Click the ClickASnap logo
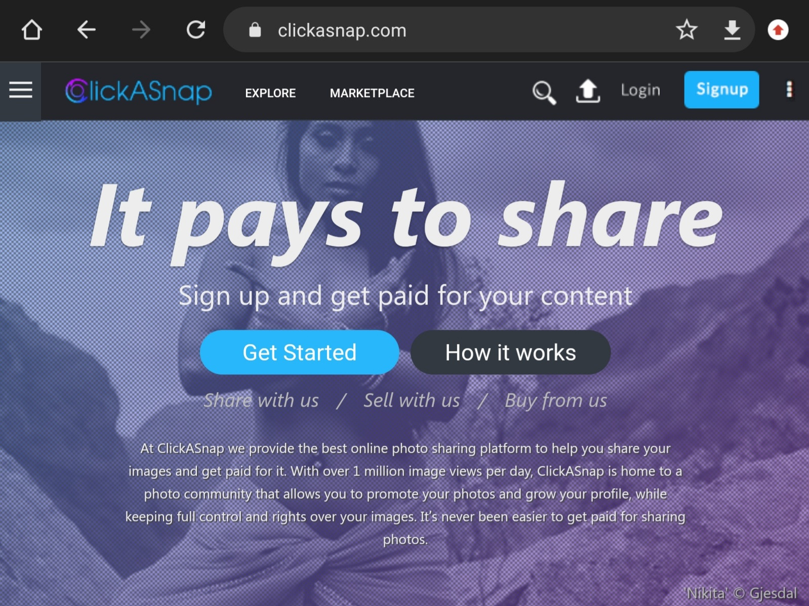Screen dimensions: 809x606 [139, 92]
